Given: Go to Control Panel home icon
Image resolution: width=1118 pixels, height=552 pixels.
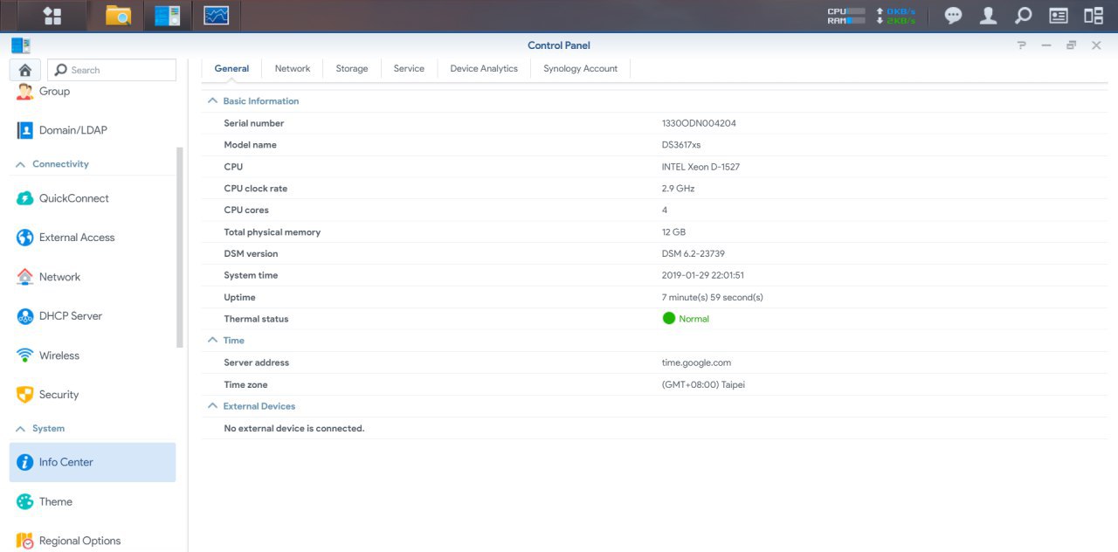Looking at the screenshot, I should 24,70.
